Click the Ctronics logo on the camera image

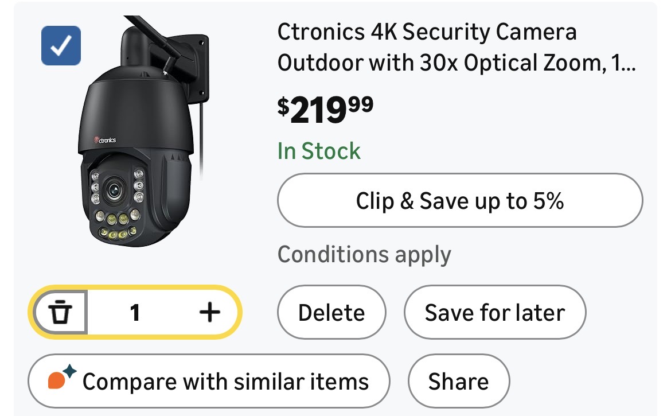point(104,139)
